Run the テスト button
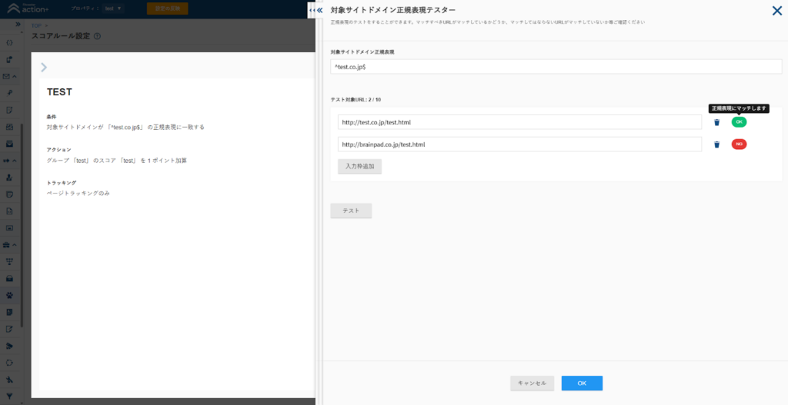 pyautogui.click(x=351, y=211)
